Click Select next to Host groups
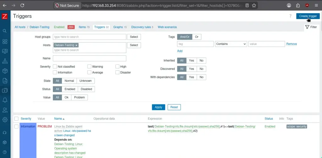Viewport: 322px width, 158px height. (134, 37)
